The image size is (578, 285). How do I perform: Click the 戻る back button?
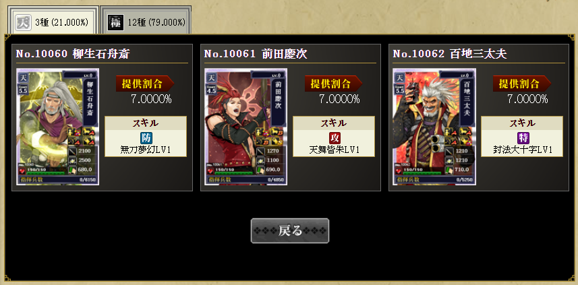[x=290, y=231]
